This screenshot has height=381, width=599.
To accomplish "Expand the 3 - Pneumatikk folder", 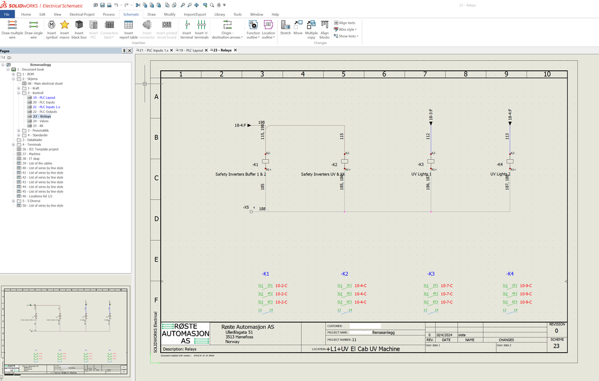I will point(19,131).
